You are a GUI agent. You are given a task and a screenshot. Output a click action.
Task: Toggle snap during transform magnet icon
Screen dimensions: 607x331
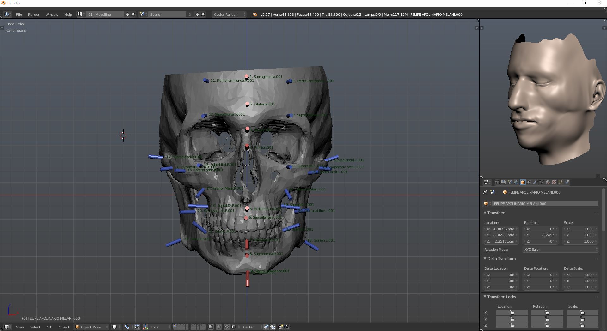pyautogui.click(x=227, y=327)
